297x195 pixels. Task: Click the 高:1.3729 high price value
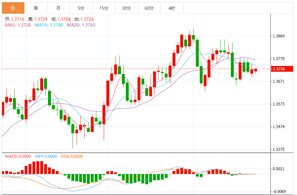coord(38,19)
